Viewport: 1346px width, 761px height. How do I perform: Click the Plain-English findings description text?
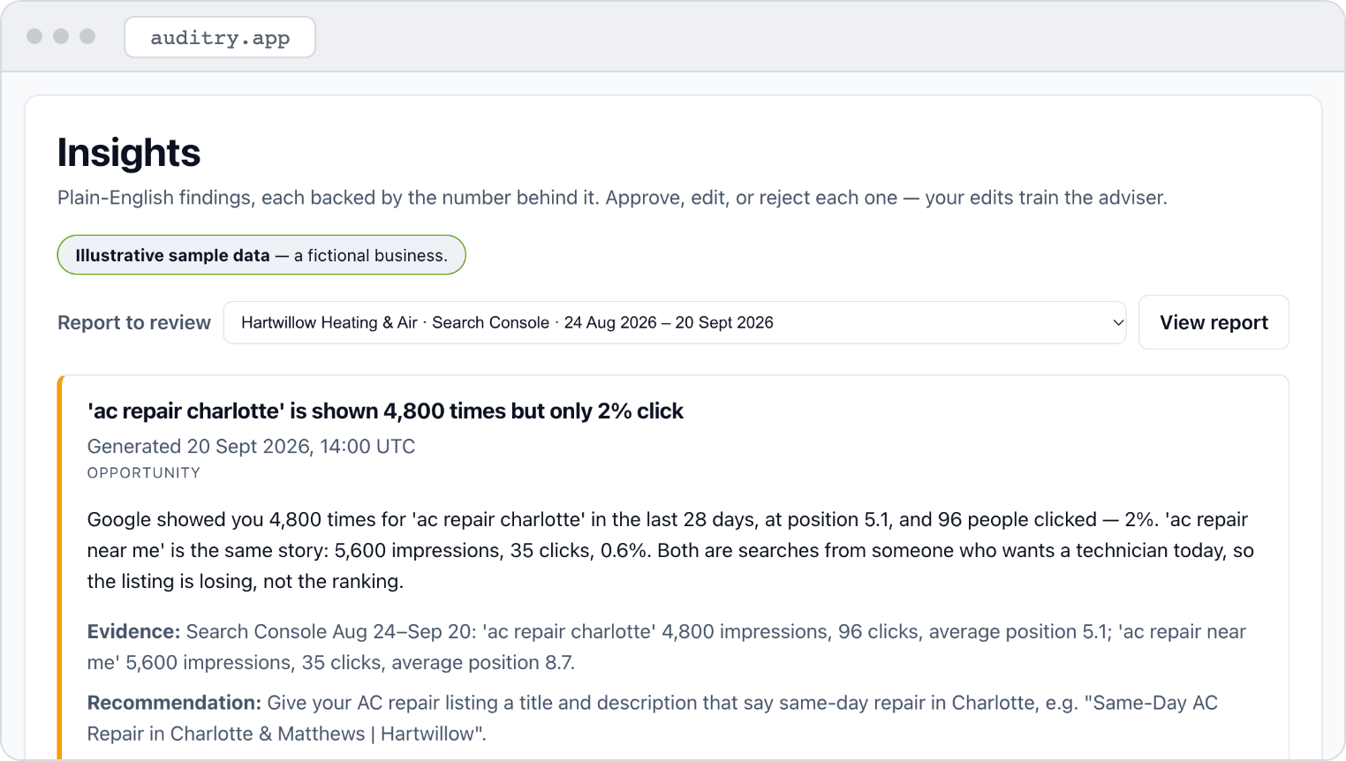click(612, 198)
